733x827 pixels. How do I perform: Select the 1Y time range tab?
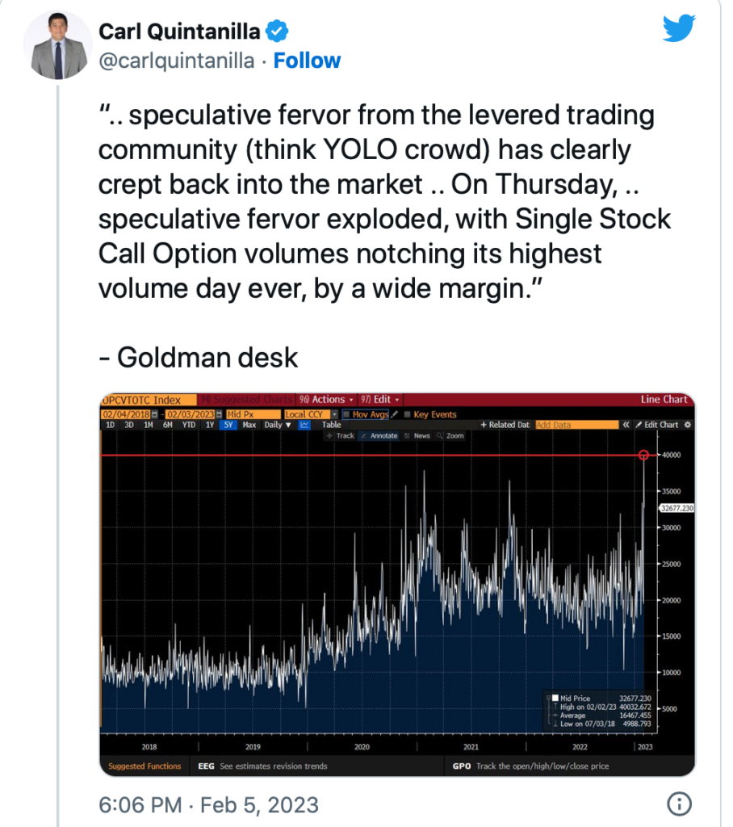pyautogui.click(x=210, y=425)
